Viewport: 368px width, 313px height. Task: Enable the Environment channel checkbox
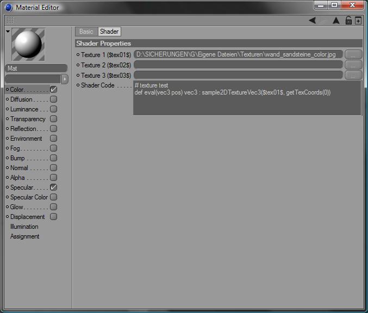[x=53, y=139]
